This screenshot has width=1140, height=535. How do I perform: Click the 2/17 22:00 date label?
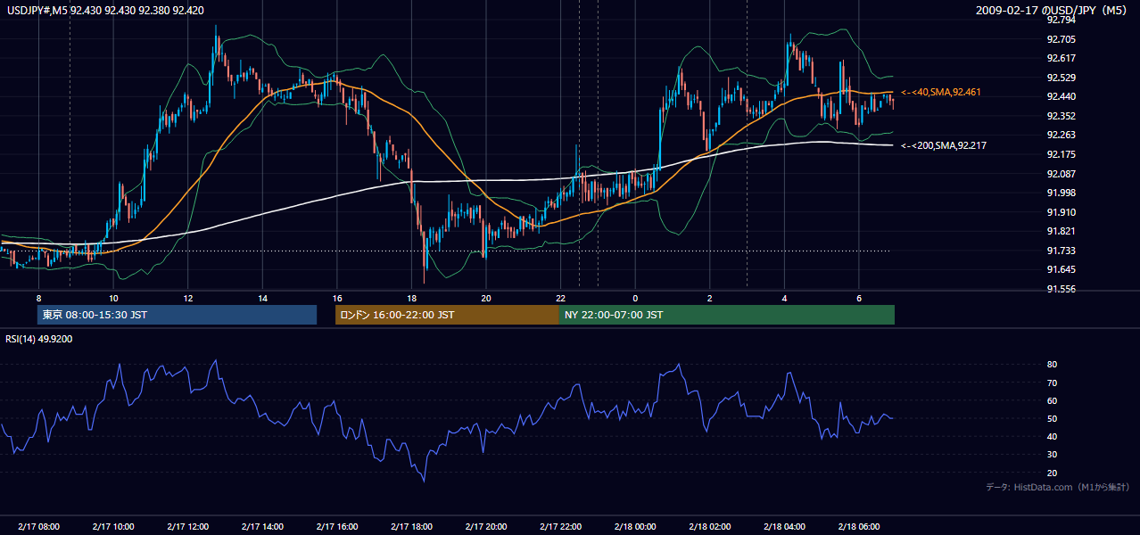pos(560,527)
